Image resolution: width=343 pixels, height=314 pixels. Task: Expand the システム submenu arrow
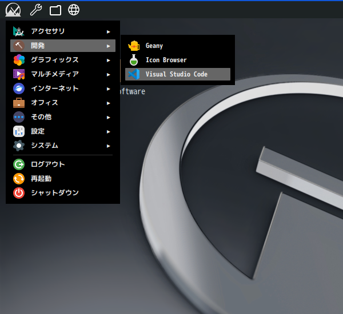pos(109,146)
